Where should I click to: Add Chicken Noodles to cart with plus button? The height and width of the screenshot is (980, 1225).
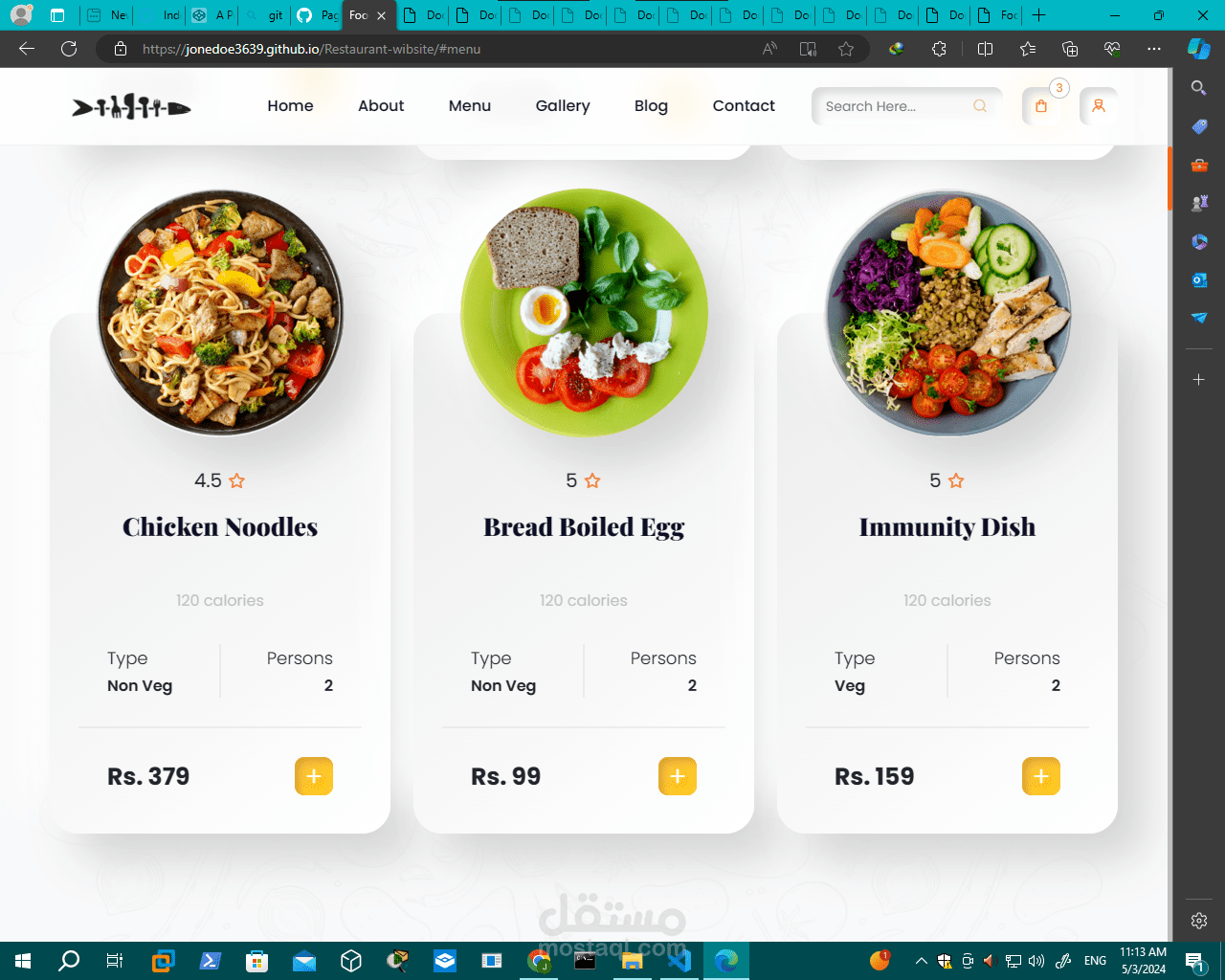click(x=314, y=776)
